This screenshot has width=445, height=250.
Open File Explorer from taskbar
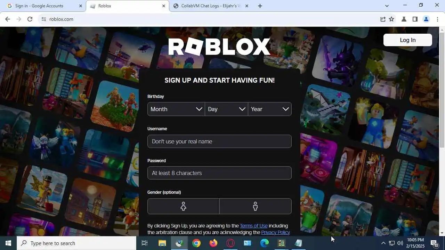pyautogui.click(x=162, y=243)
